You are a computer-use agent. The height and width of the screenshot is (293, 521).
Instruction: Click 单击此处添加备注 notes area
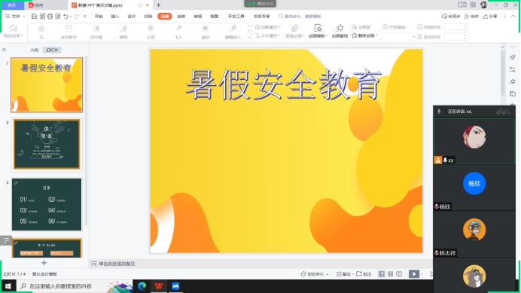[x=117, y=264]
